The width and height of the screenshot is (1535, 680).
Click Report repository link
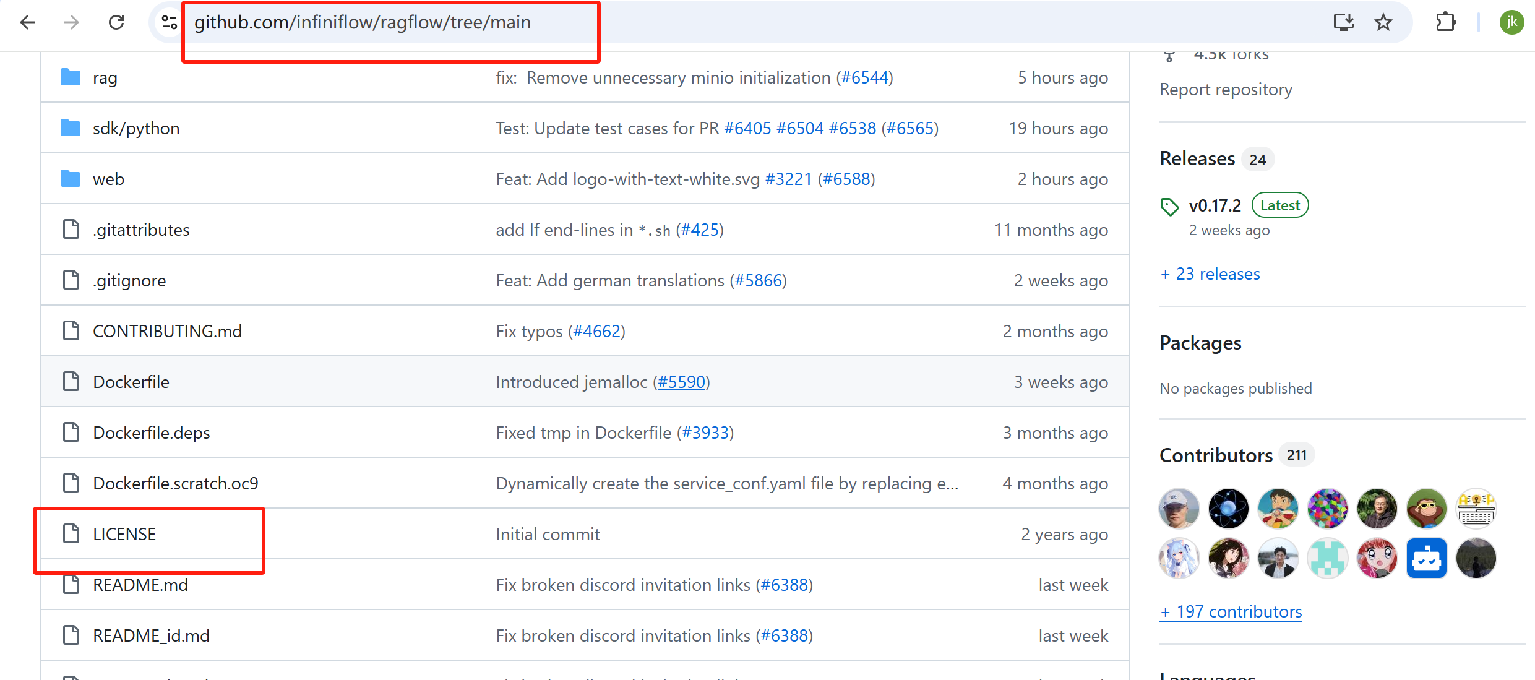click(1226, 90)
